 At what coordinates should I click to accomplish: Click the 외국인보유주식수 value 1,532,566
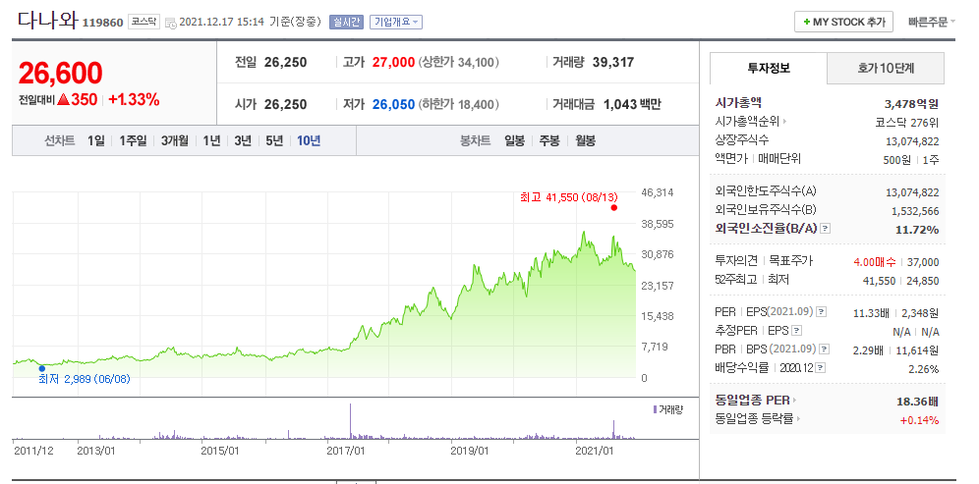(x=916, y=211)
